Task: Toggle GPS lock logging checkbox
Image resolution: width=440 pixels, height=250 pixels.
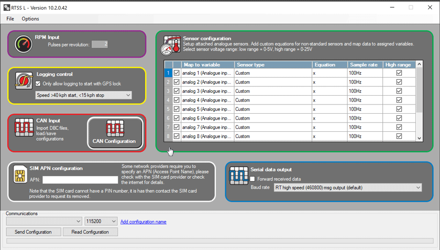Action: (39, 83)
